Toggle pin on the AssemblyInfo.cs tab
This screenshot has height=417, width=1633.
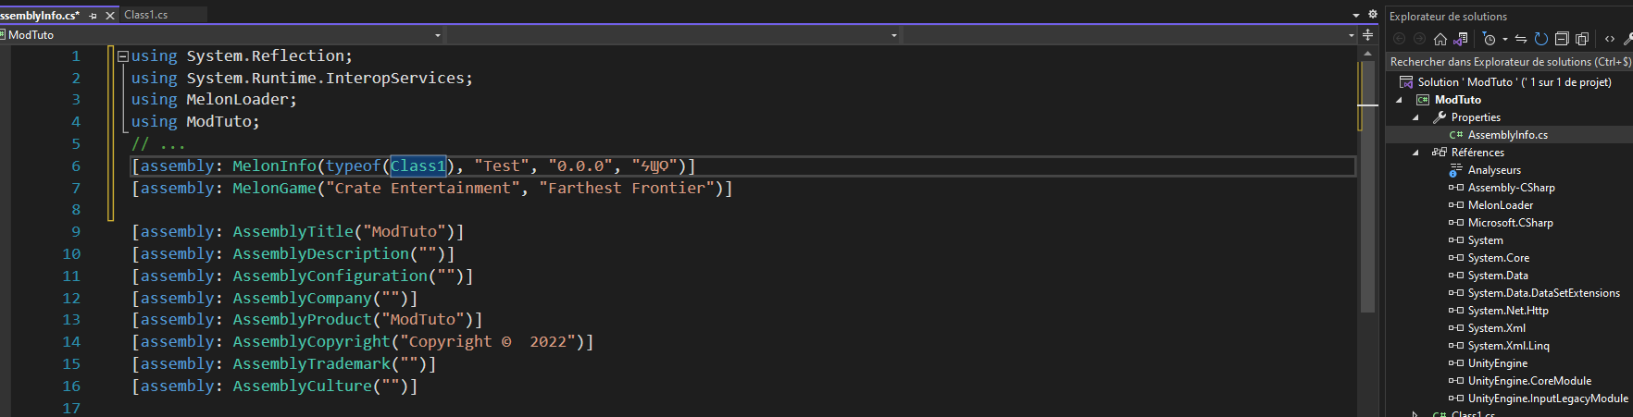[x=93, y=16]
